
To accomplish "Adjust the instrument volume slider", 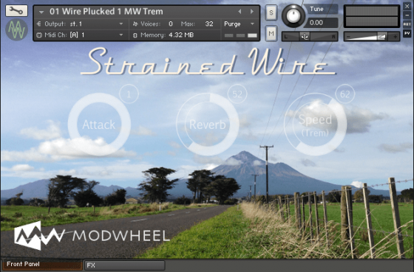I will [x=371, y=36].
